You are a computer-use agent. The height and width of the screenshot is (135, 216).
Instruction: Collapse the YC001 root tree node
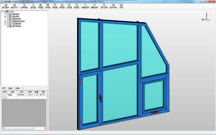(x=3, y=12)
